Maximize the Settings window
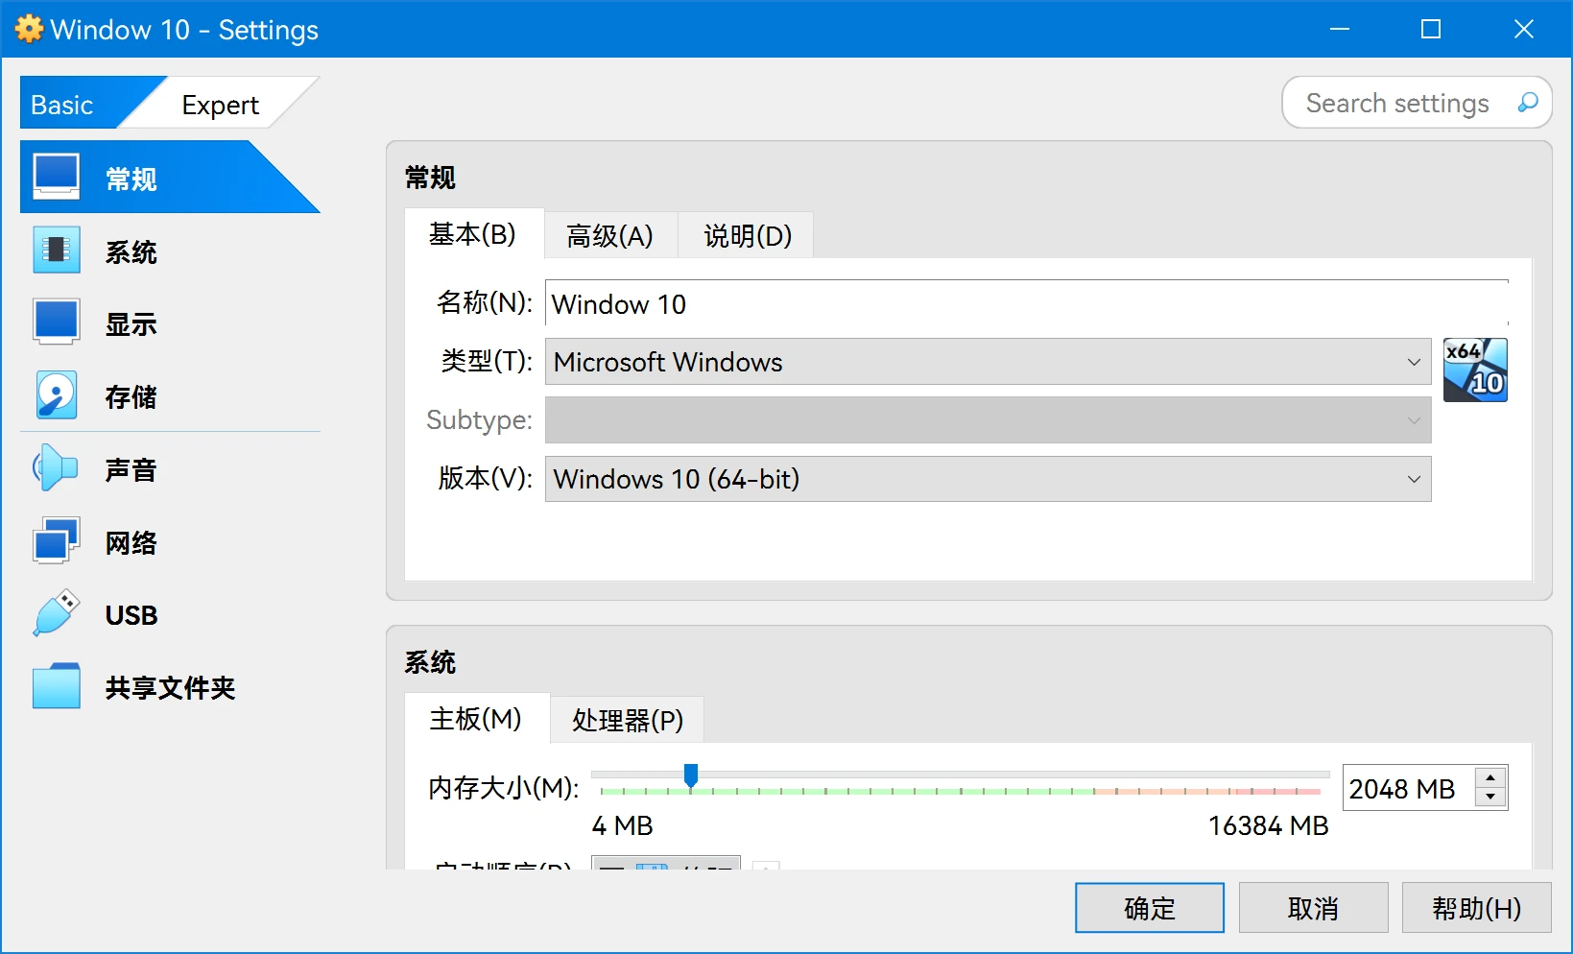1573x954 pixels. click(x=1430, y=29)
